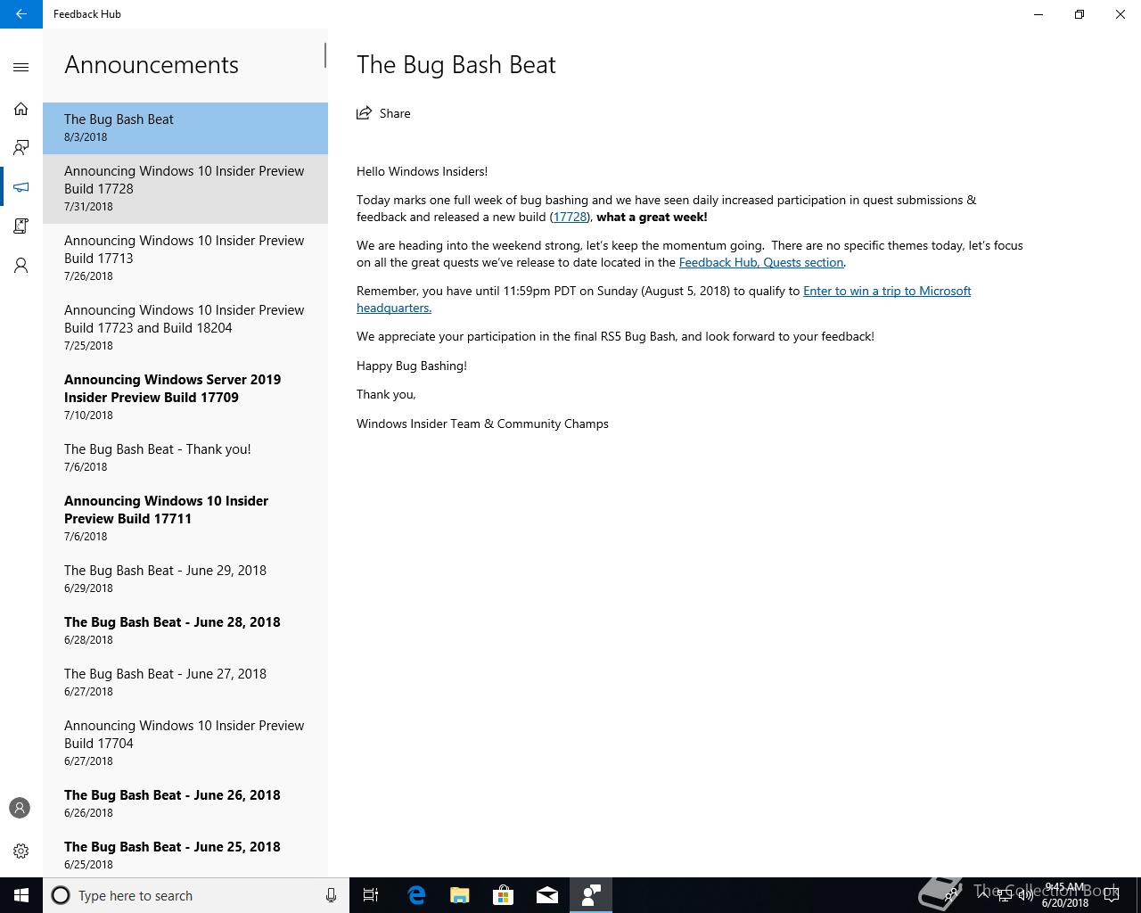Open Bug Bash Beat - June 25, 2018
The width and height of the screenshot is (1141, 913).
[x=185, y=855]
